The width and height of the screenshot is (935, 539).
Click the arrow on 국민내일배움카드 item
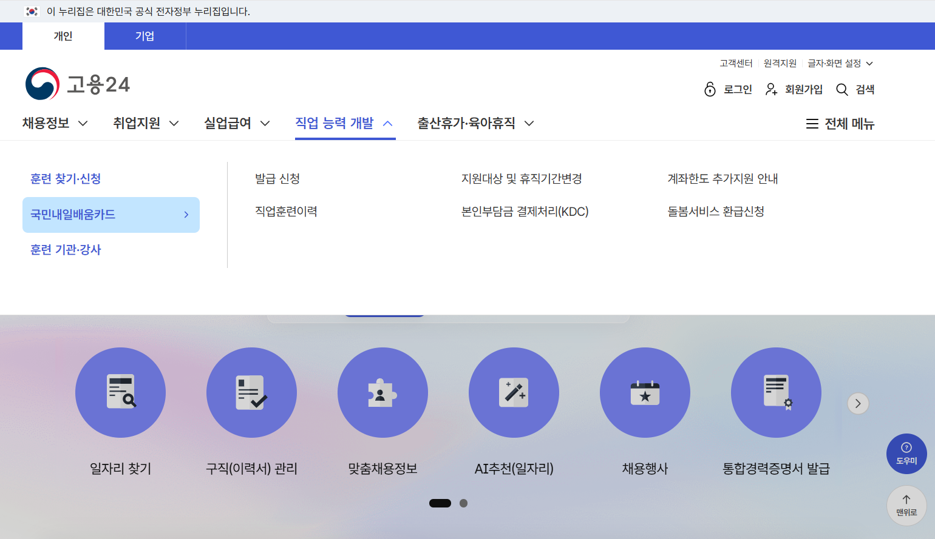(186, 215)
